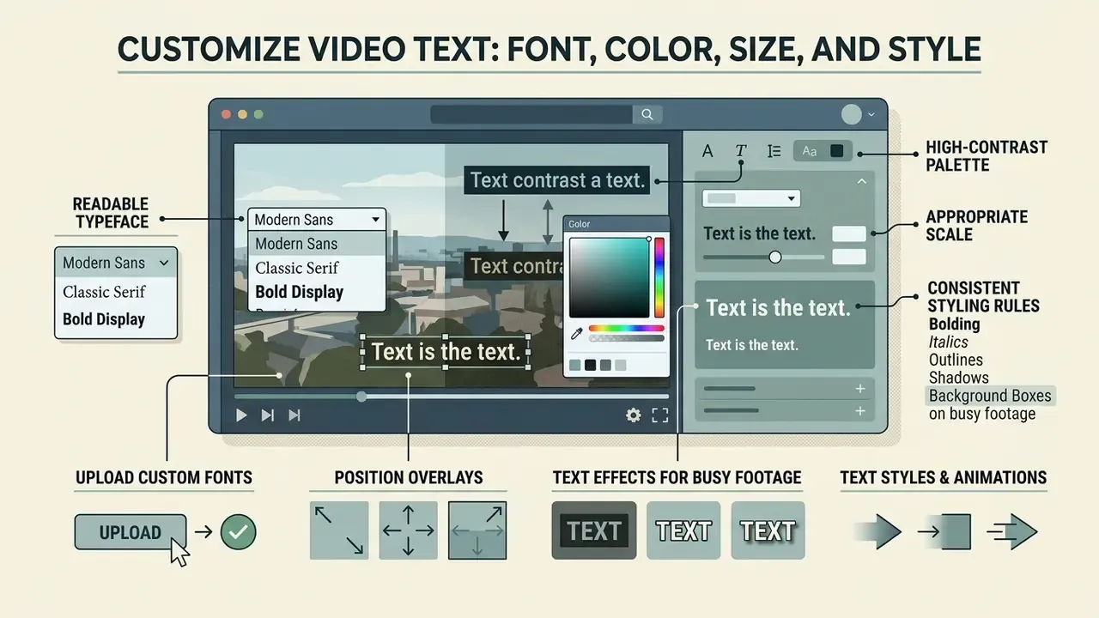Choose Bold Display in the video preview font list
1099x618 pixels.
pyautogui.click(x=317, y=292)
